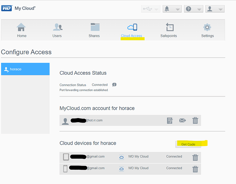The width and height of the screenshot is (236, 184).
Task: Delete the first gmail.com cloud device
Action: click(195, 158)
